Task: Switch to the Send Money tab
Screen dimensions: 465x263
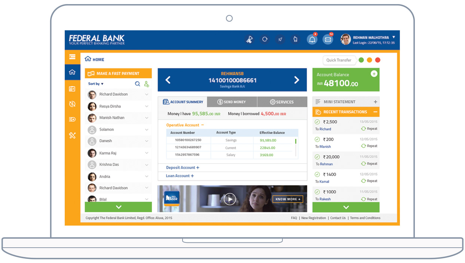Action: (232, 102)
